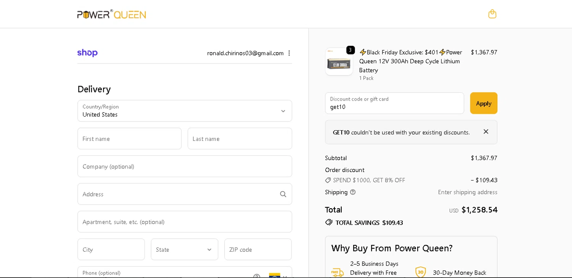Click the battery product thumbnail
The height and width of the screenshot is (278, 572).
(339, 62)
